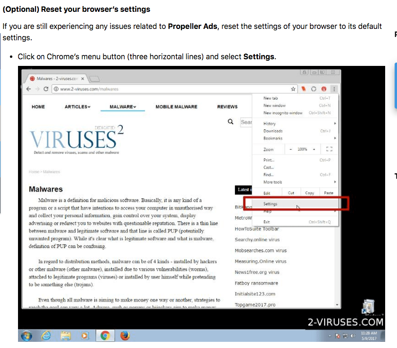Click the volume speaker tray icon

click(352, 336)
